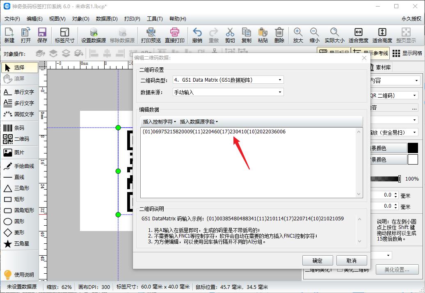
Task: Click Direct Print (直接打印) icon
Action: click(175, 35)
